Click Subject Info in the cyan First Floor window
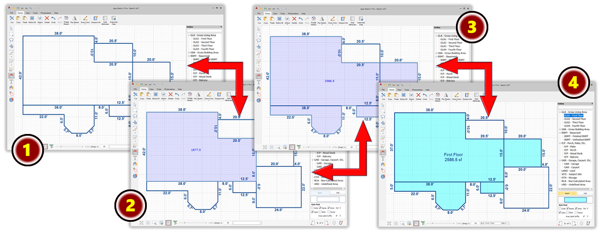 tap(467, 96)
